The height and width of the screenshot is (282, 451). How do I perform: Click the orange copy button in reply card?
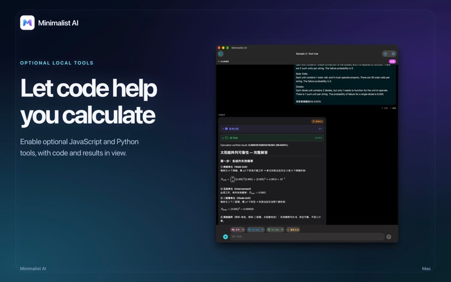pyautogui.click(x=317, y=121)
